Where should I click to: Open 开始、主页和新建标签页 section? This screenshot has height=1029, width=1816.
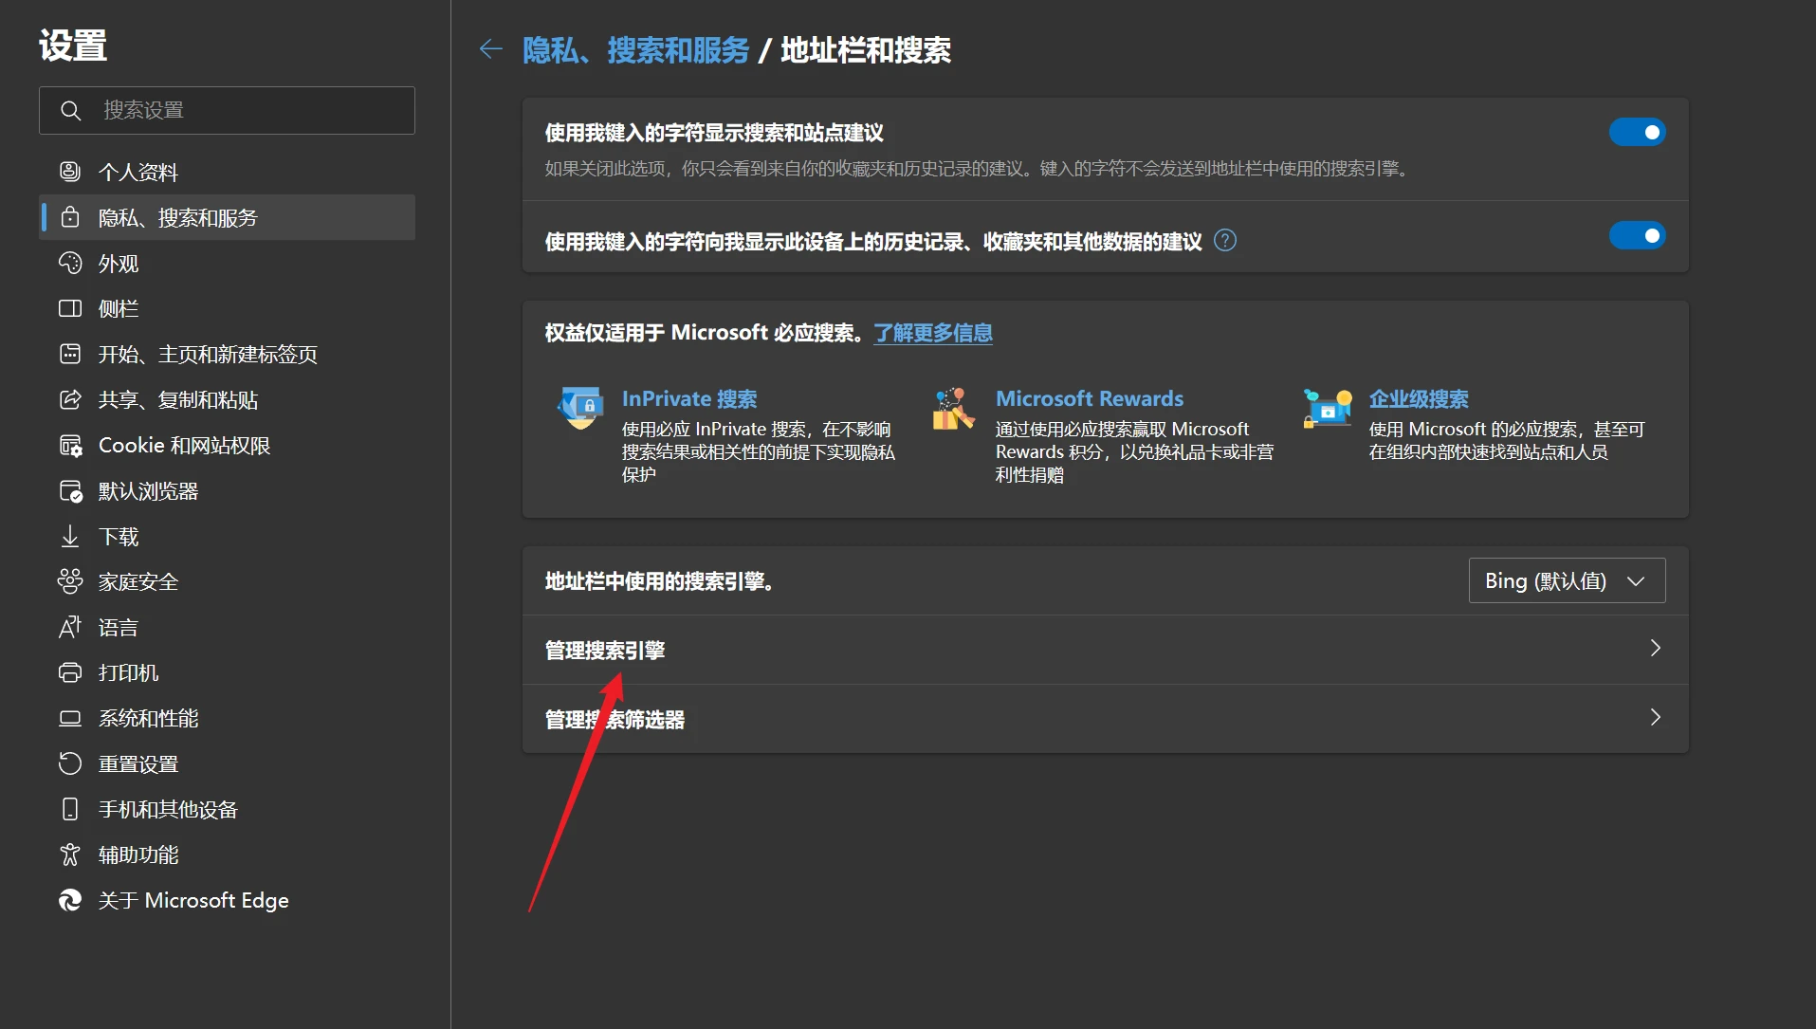click(227, 354)
